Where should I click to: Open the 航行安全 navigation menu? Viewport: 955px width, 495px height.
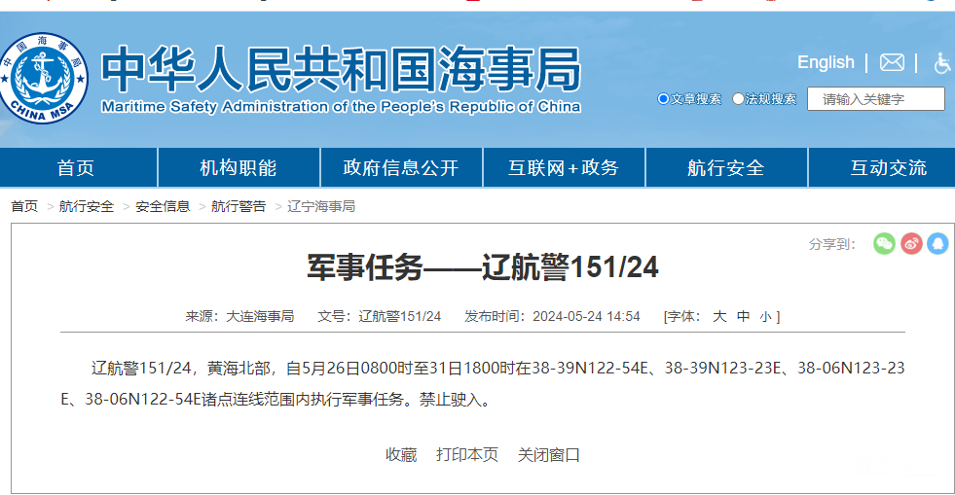(726, 167)
